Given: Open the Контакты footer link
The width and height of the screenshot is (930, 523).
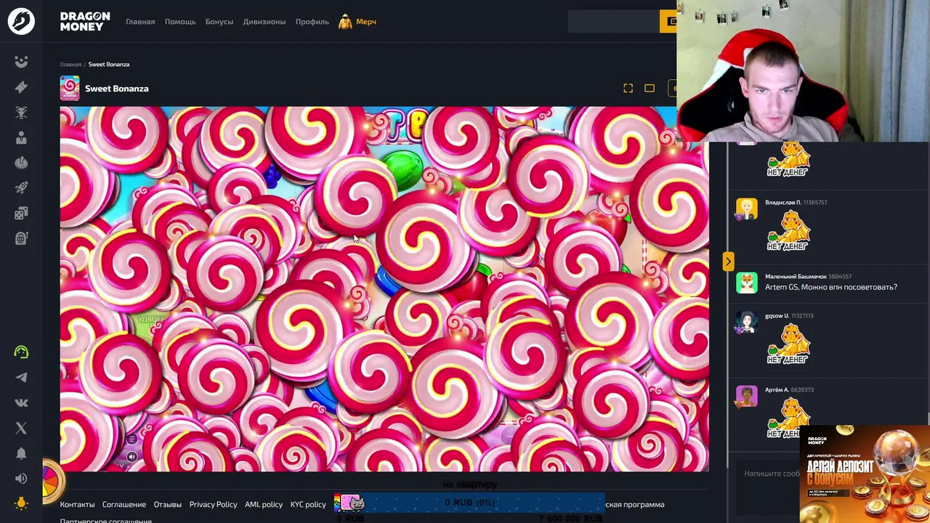Looking at the screenshot, I should (x=77, y=504).
